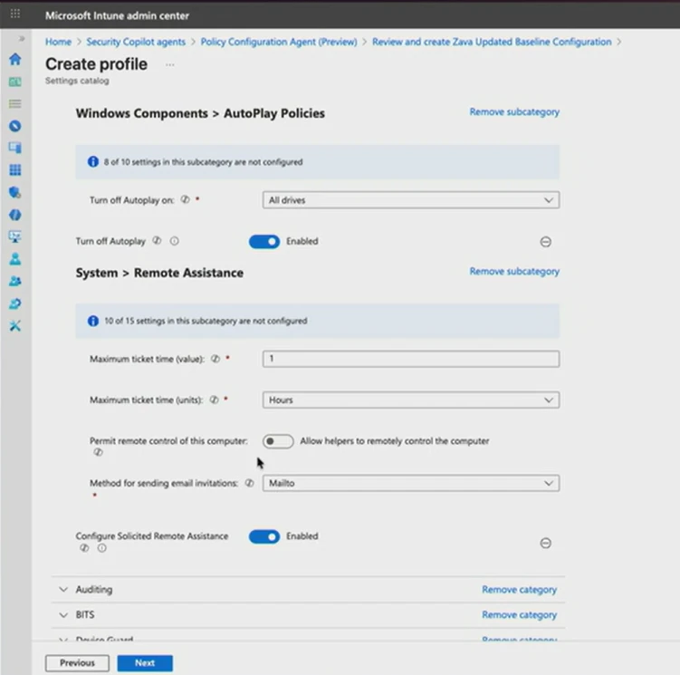Click '8 of 10 settings' info banner text

pyautogui.click(x=204, y=162)
